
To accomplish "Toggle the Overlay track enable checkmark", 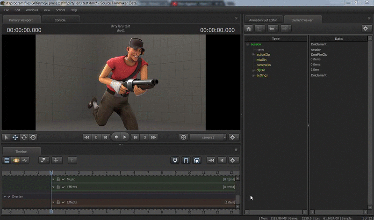I will point(9,197).
